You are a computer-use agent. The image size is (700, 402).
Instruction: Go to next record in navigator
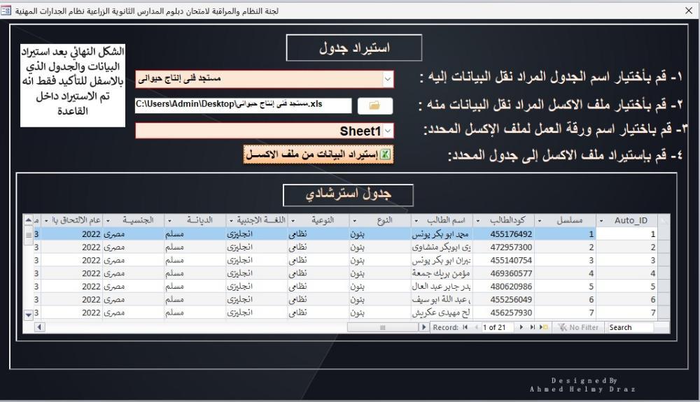coord(521,327)
